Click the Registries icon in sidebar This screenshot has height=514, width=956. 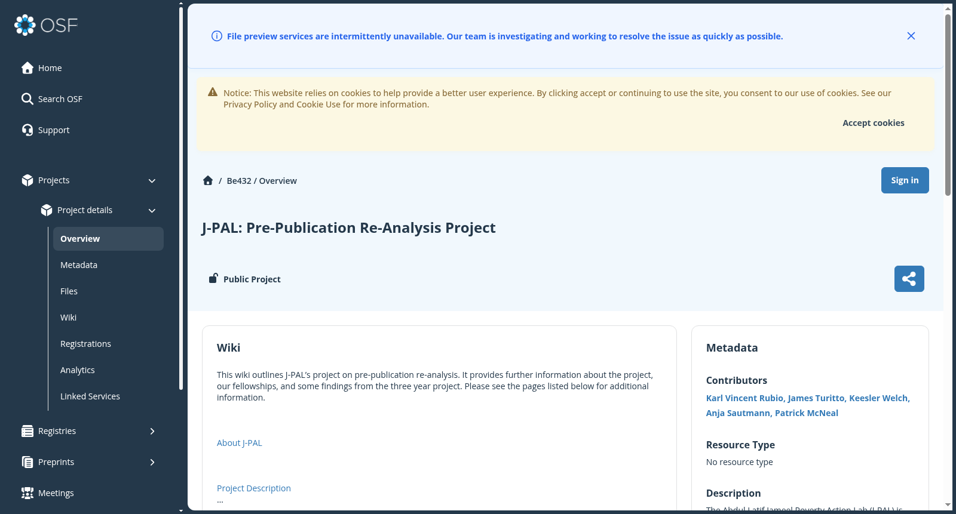coord(27,431)
